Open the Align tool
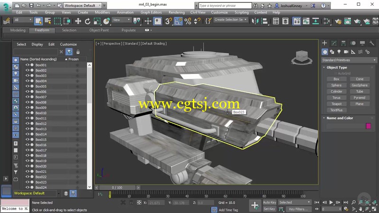Viewport: 379px width, 213px height. [265, 21]
